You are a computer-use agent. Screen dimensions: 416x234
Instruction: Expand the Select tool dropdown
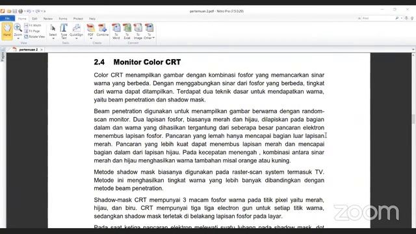pos(53,39)
